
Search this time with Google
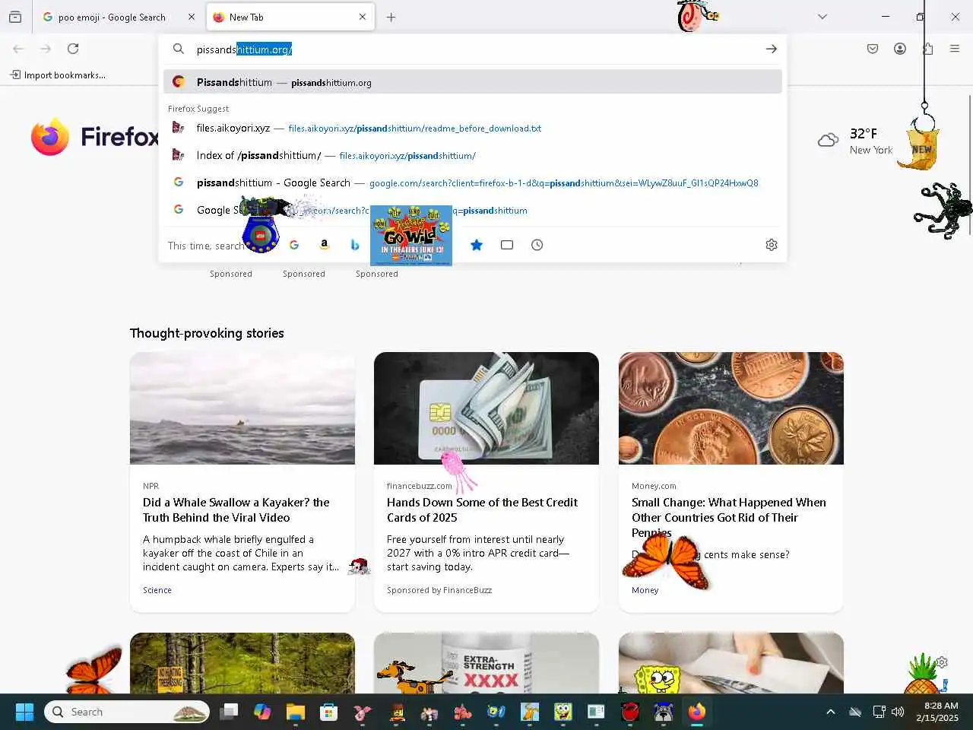click(294, 245)
